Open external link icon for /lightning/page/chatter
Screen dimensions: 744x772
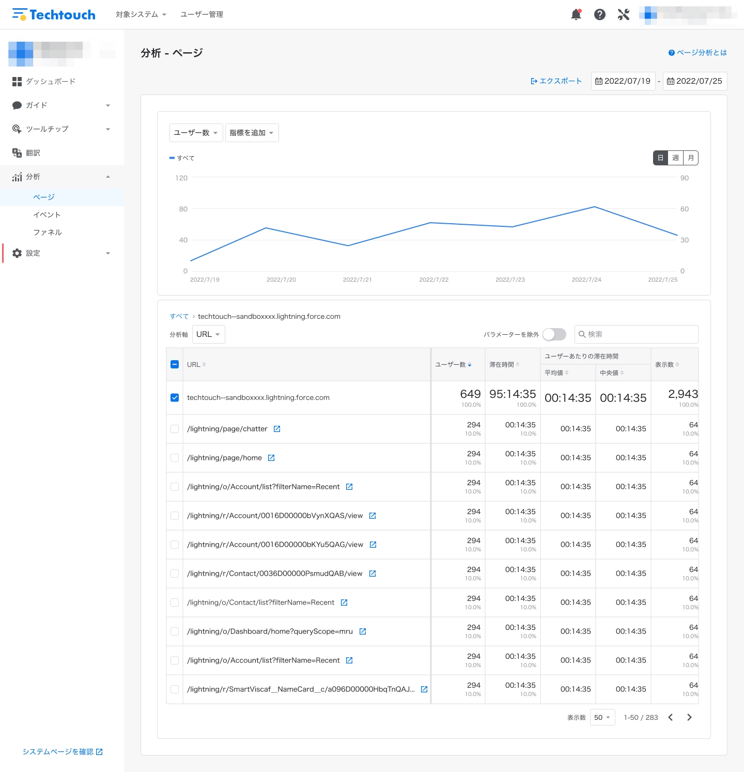coord(277,429)
